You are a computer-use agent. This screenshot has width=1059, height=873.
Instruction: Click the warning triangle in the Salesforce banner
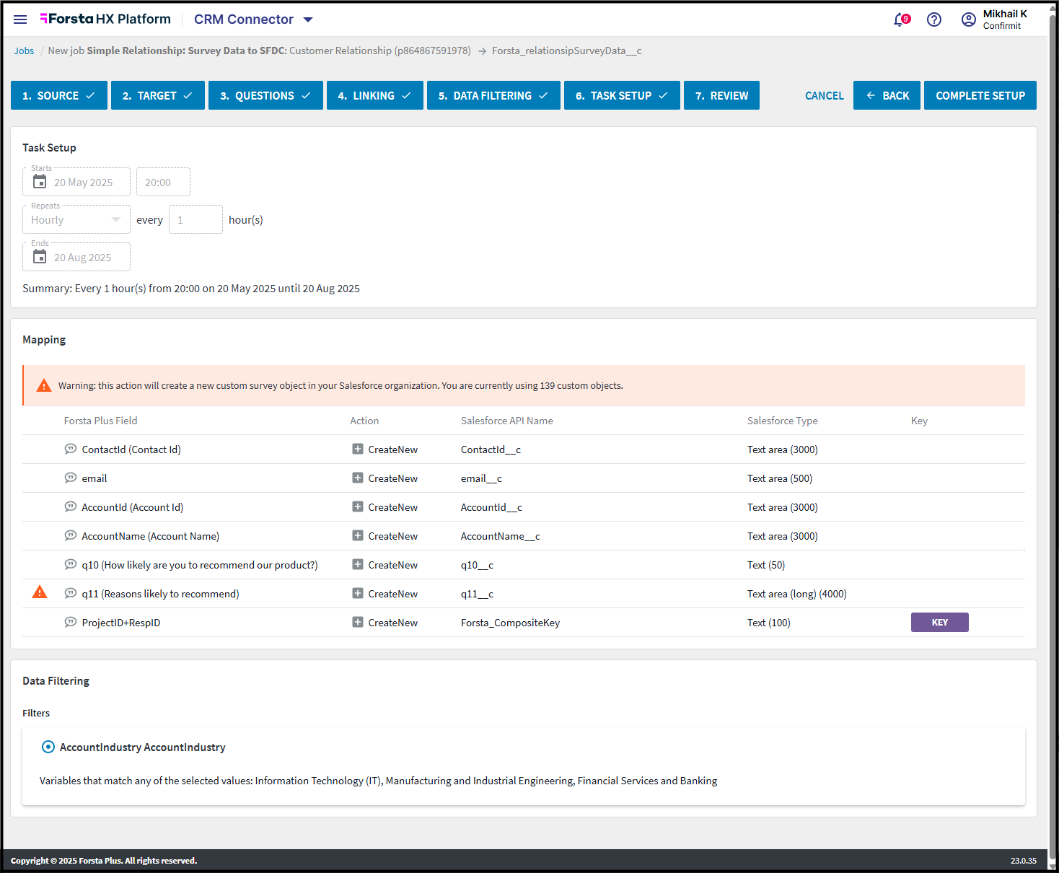coord(44,385)
